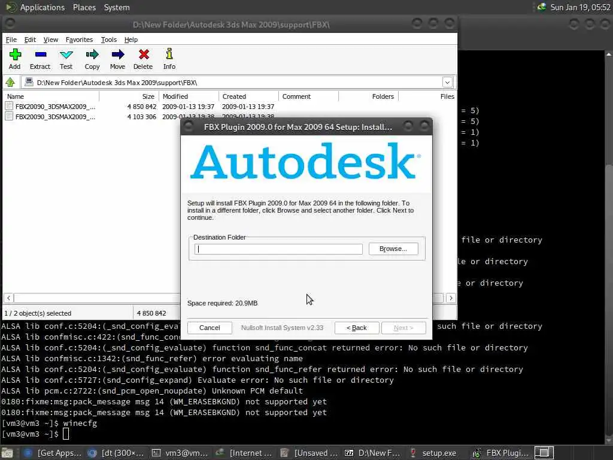
Task: Sort file list by Size column header
Action: point(129,96)
